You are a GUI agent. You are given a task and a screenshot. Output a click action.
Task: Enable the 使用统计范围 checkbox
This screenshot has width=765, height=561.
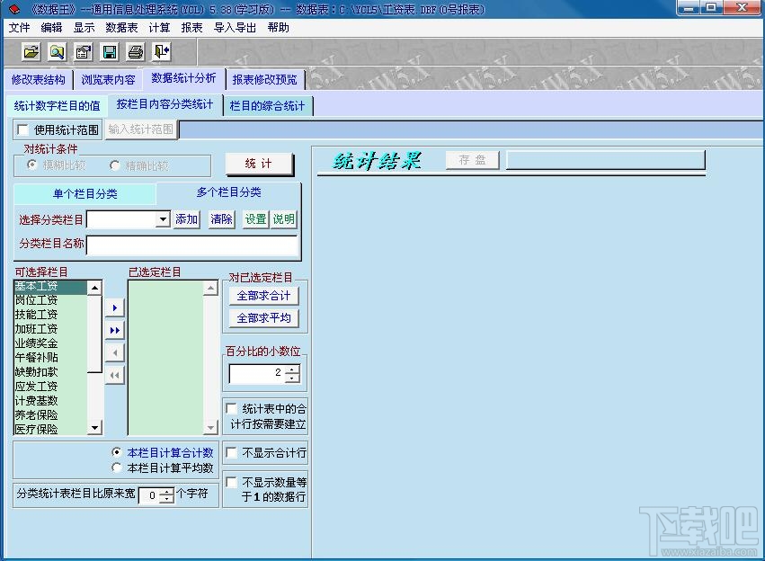(x=23, y=128)
